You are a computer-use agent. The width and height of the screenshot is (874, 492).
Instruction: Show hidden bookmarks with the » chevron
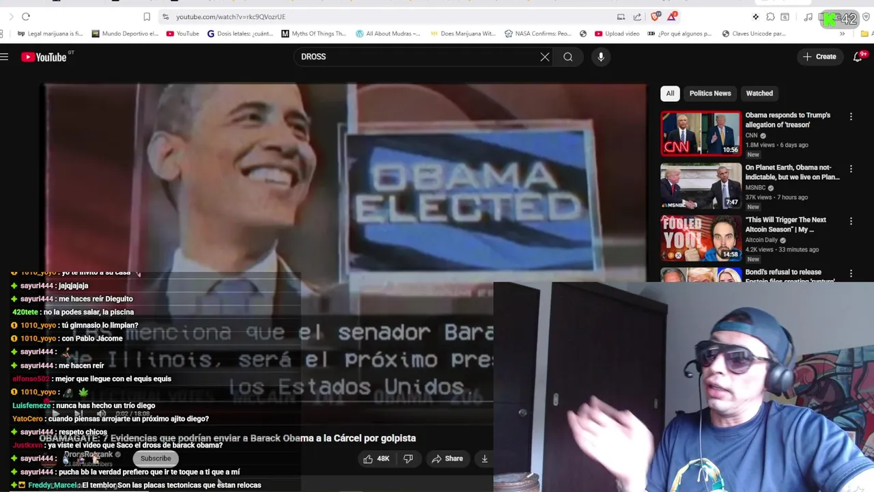coord(842,33)
